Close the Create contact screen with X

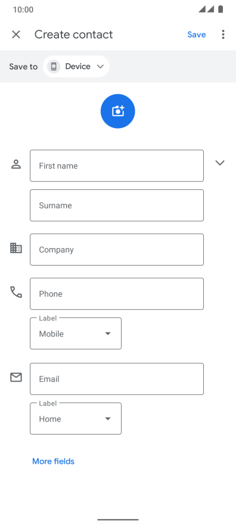(16, 35)
